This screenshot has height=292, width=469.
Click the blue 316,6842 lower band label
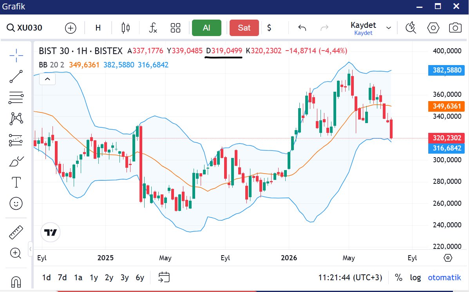(447, 148)
